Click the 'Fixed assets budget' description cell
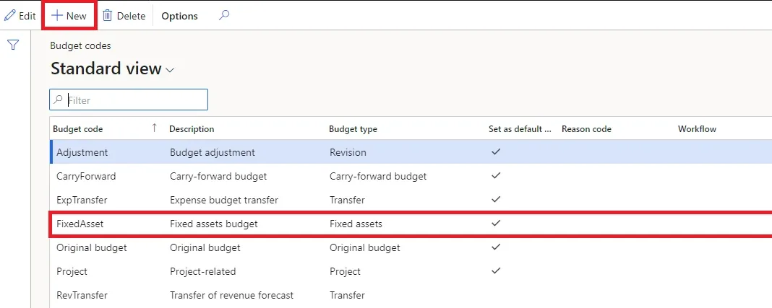This screenshot has width=772, height=308. tap(214, 224)
